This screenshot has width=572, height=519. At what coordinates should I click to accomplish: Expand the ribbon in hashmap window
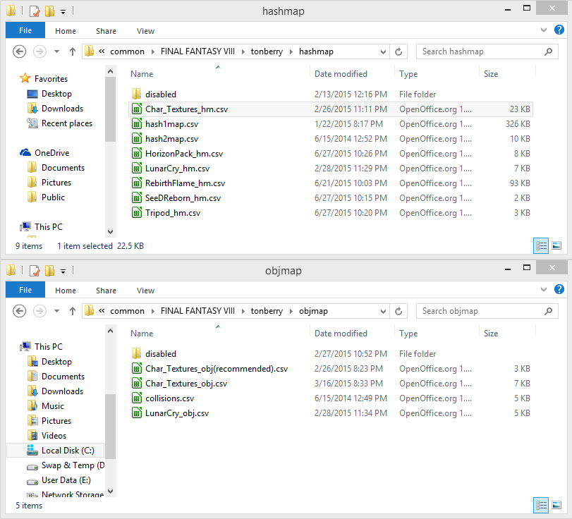pyautogui.click(x=544, y=30)
